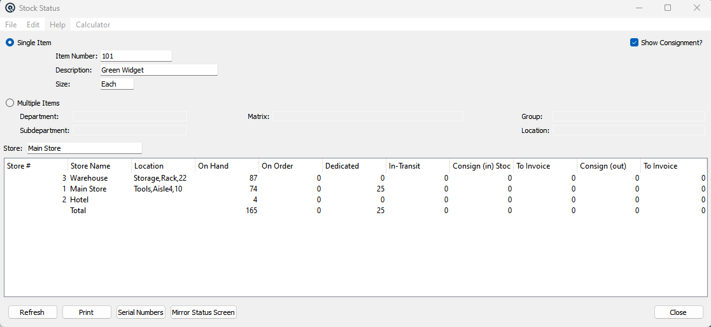Open the Edit menu
This screenshot has width=711, height=327.
[x=33, y=25]
